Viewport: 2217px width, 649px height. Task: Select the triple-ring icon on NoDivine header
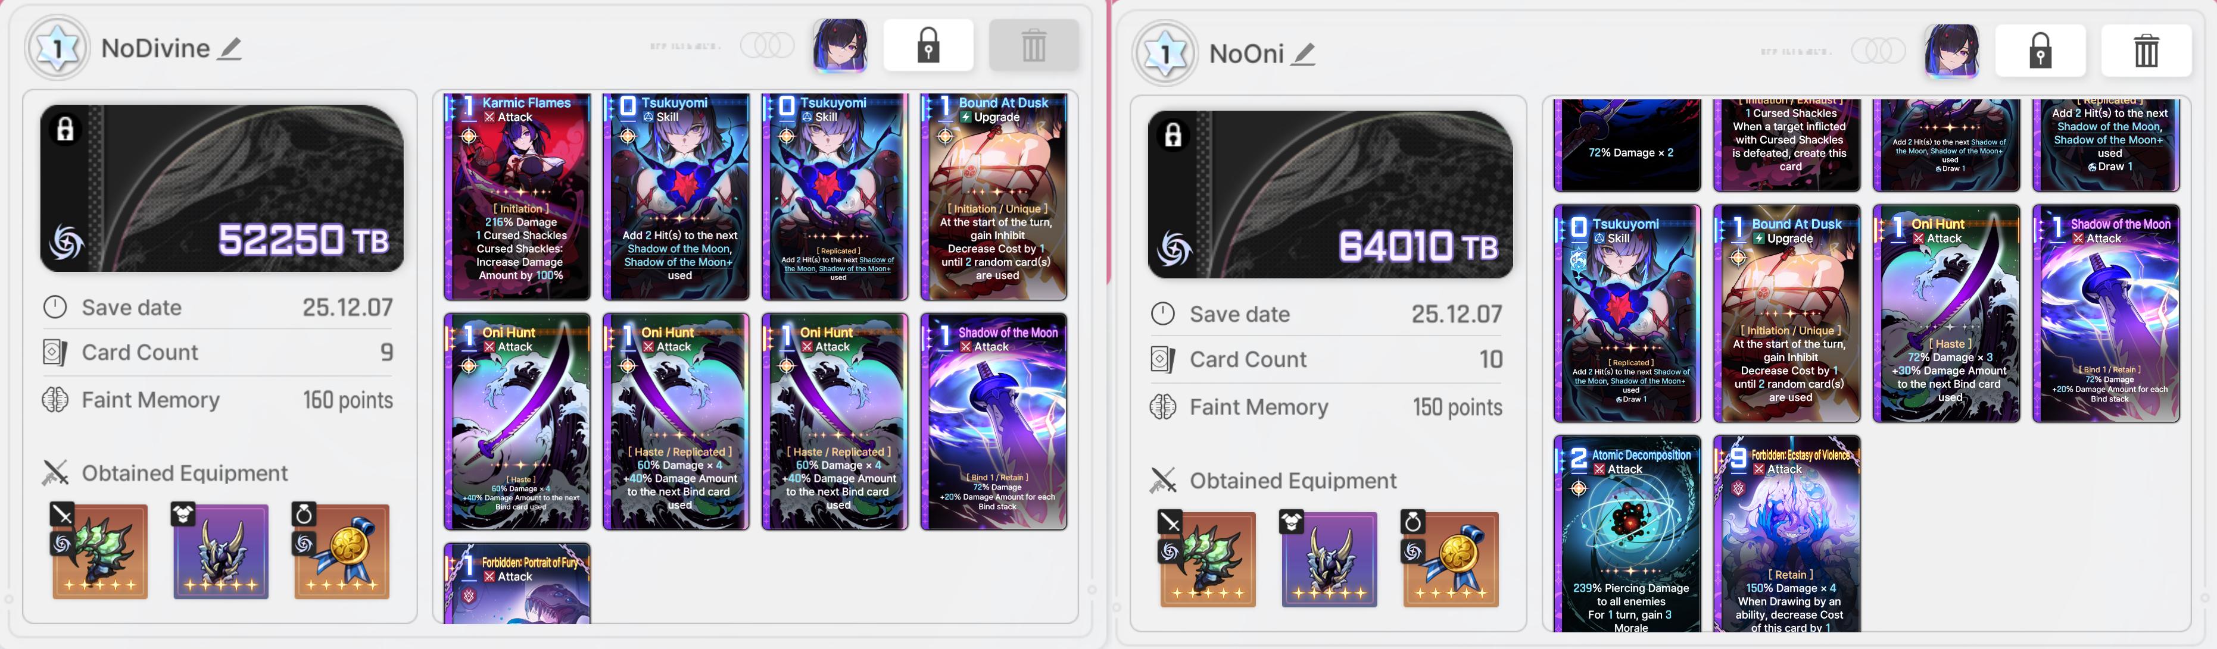[x=767, y=45]
